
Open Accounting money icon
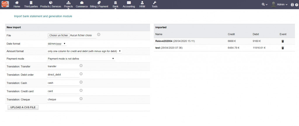pos(129,3)
